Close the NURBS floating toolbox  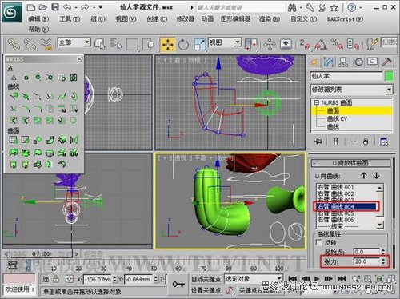79,59
